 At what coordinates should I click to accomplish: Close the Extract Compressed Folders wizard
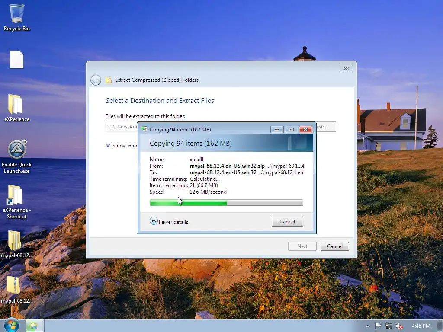pos(346,68)
